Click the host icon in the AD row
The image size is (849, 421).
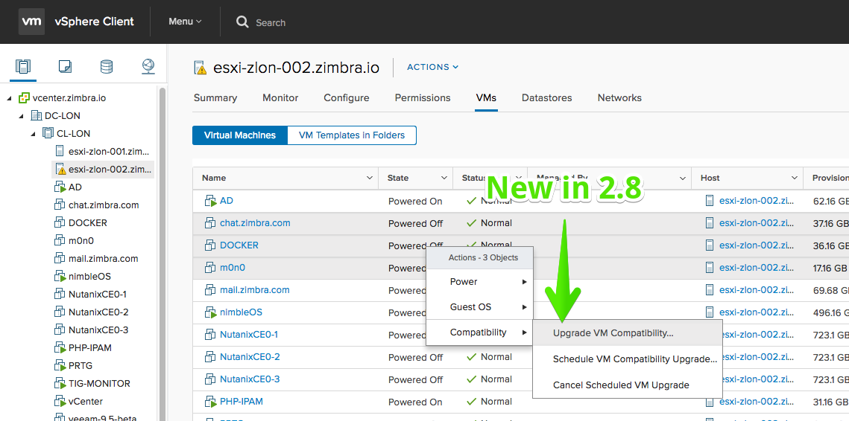710,201
